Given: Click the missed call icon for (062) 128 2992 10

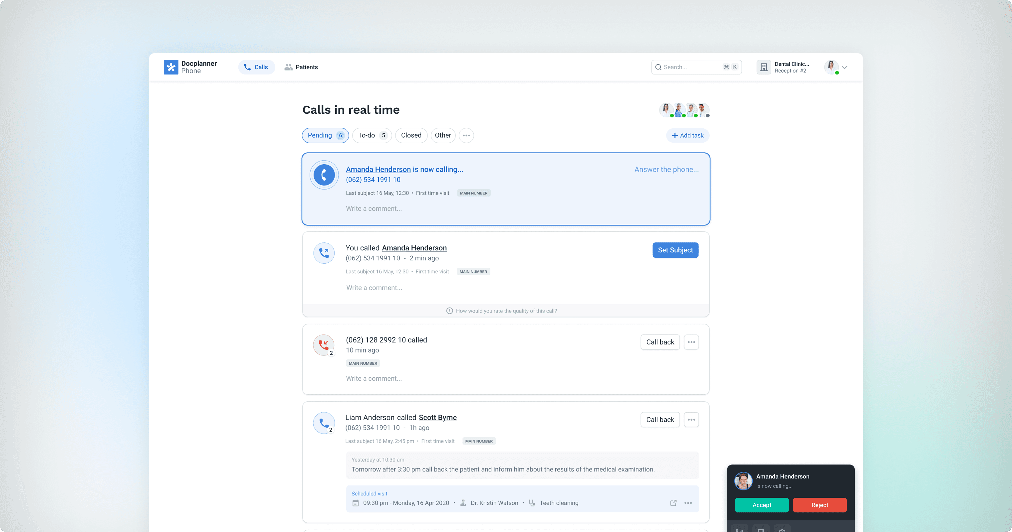Looking at the screenshot, I should click(x=324, y=345).
